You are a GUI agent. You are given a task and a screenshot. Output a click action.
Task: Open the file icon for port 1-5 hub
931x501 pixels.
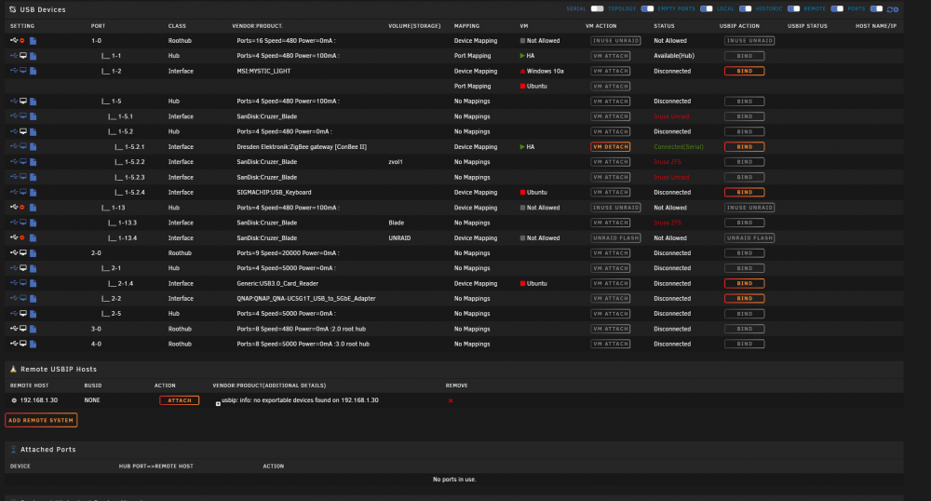click(34, 102)
